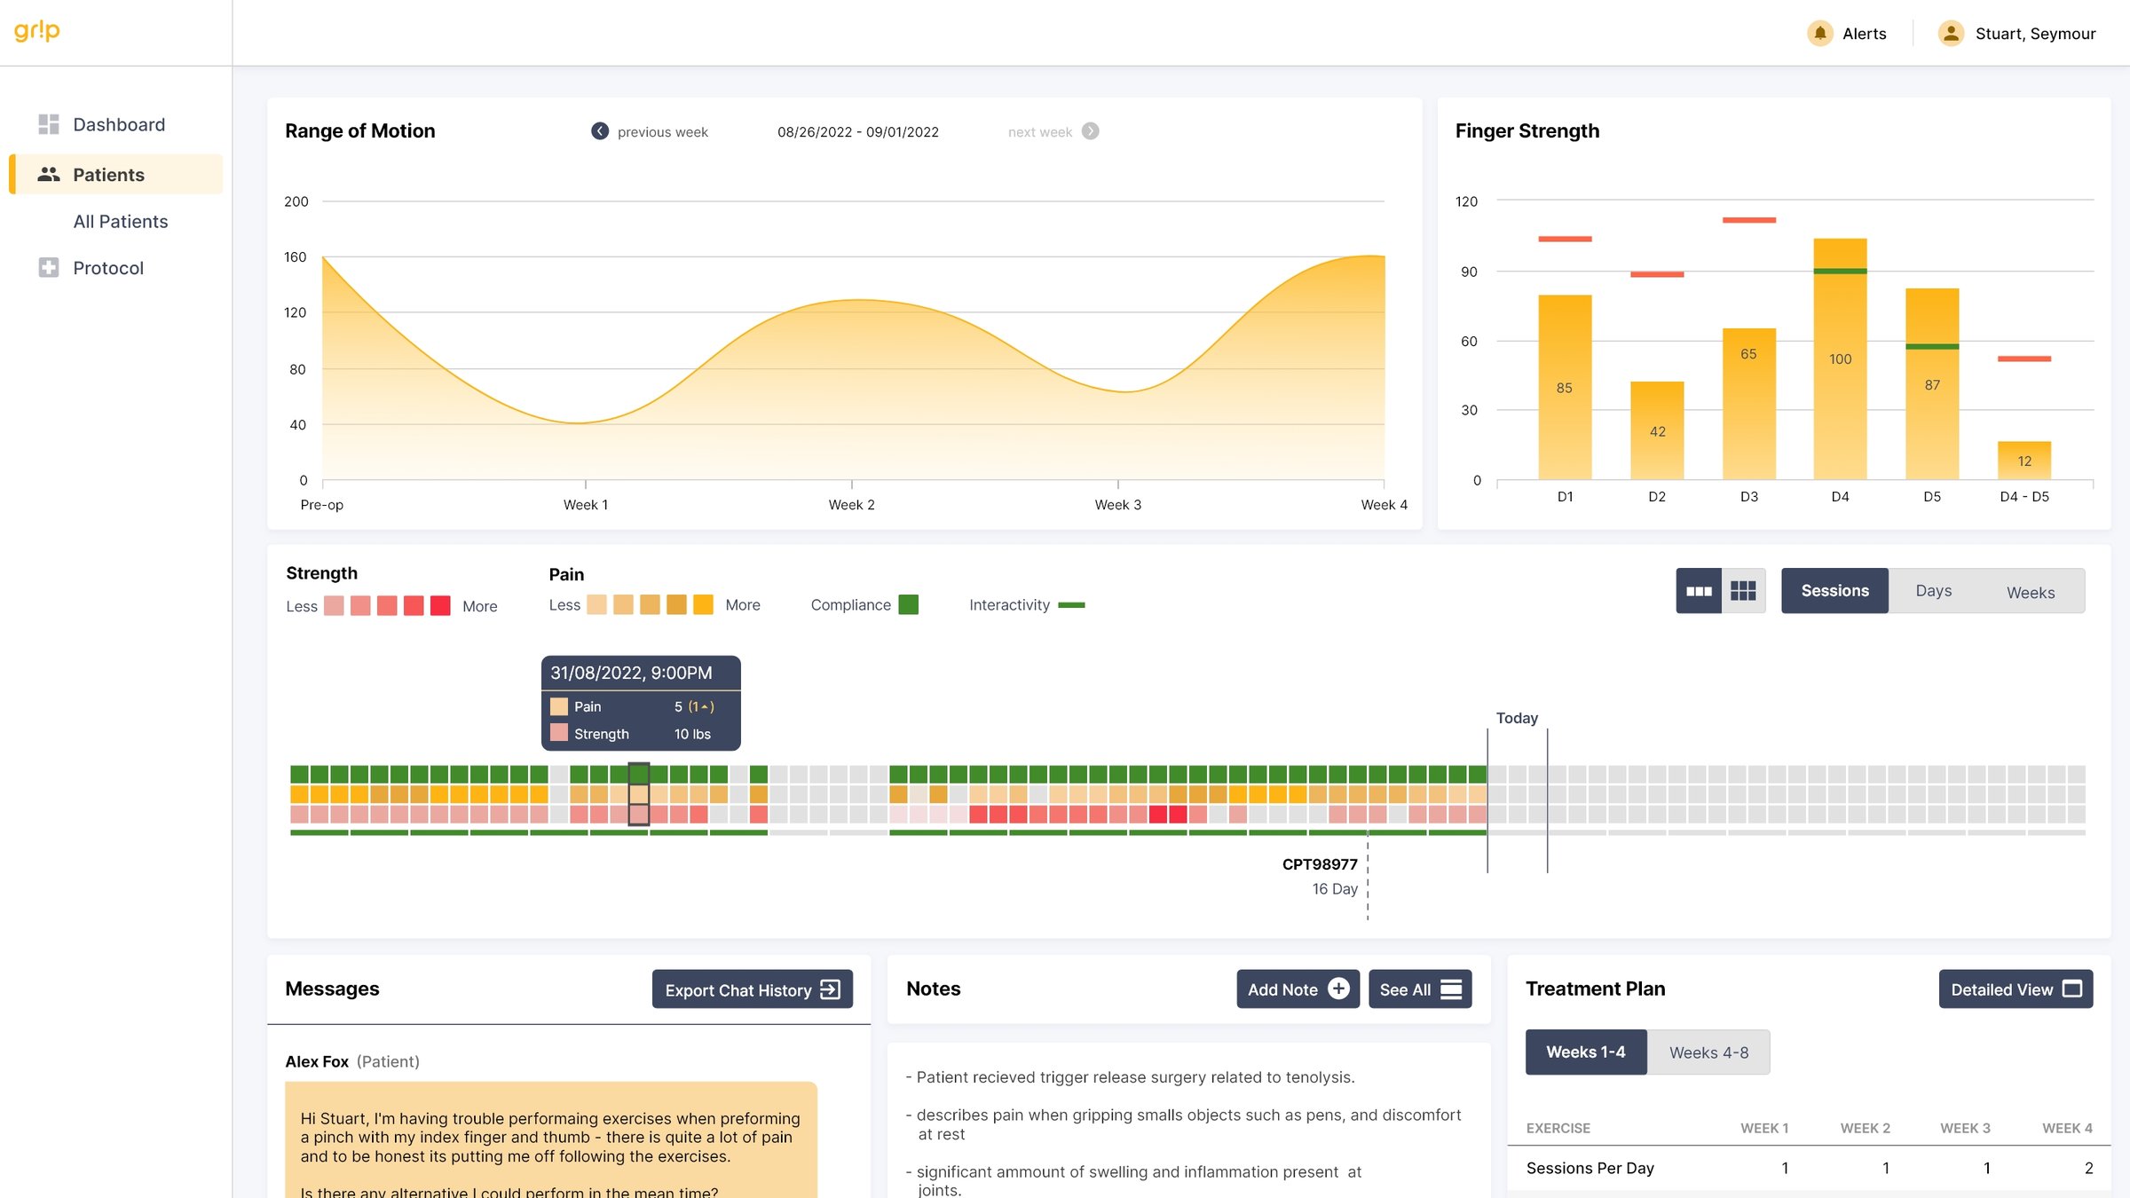Select the row layout view icon
Viewport: 2130px width, 1198px height.
(x=1699, y=590)
